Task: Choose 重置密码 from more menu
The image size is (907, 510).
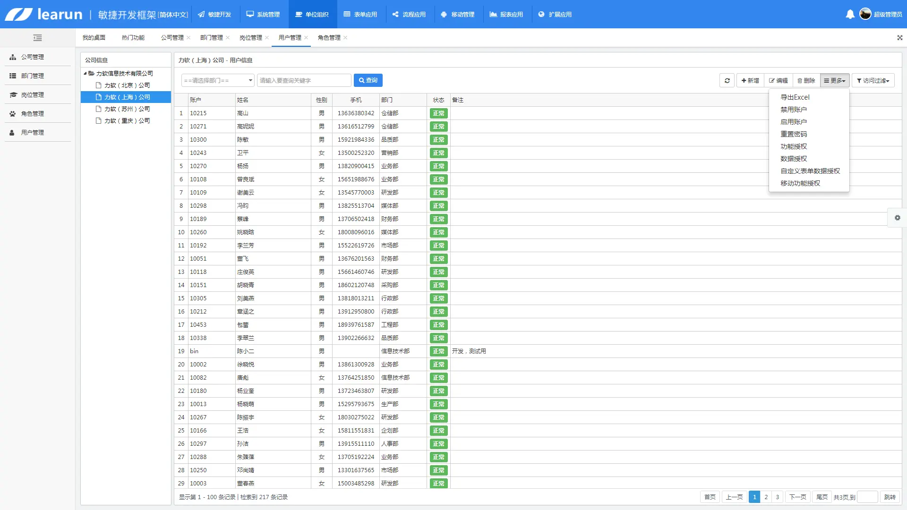Action: (794, 134)
